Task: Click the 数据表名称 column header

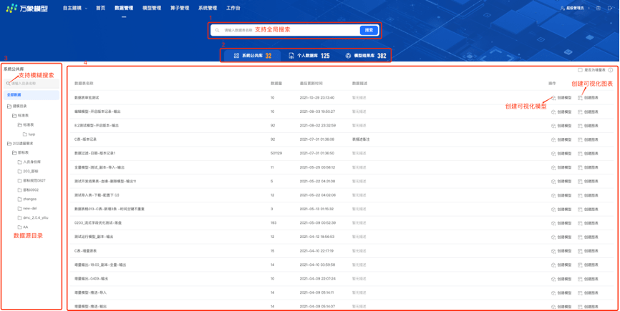Action: click(84, 83)
